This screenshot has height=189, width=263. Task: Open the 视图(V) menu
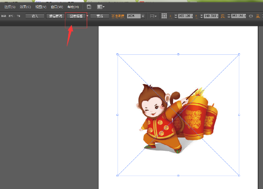pos(41,7)
